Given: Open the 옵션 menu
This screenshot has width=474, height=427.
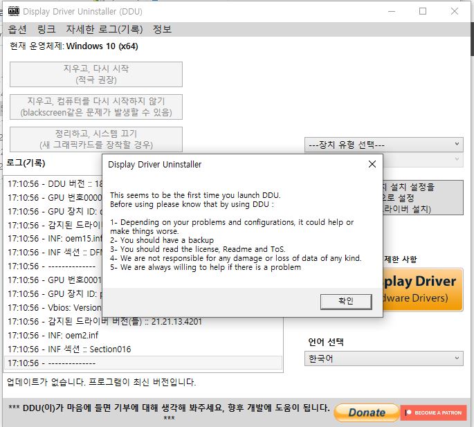Looking at the screenshot, I should click(x=17, y=29).
